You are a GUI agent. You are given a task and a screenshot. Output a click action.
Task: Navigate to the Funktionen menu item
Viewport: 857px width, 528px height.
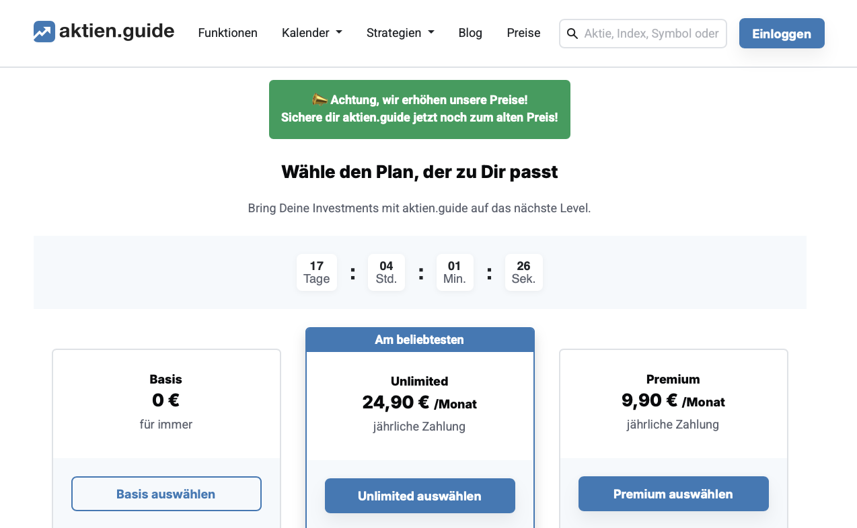pos(227,32)
